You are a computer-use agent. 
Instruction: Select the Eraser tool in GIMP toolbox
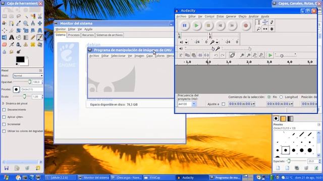click(x=5, y=44)
